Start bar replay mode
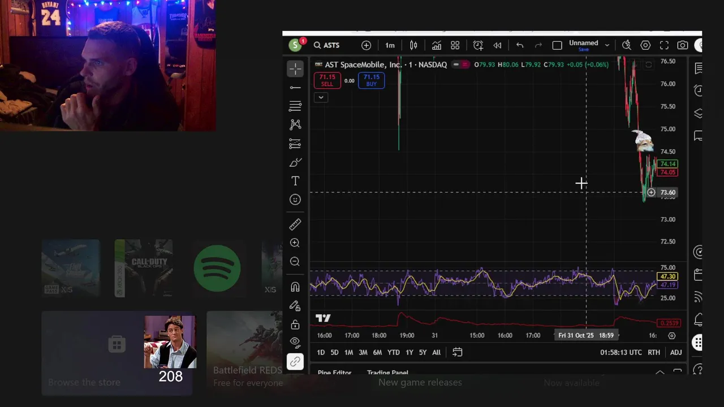The height and width of the screenshot is (407, 724). pyautogui.click(x=497, y=45)
